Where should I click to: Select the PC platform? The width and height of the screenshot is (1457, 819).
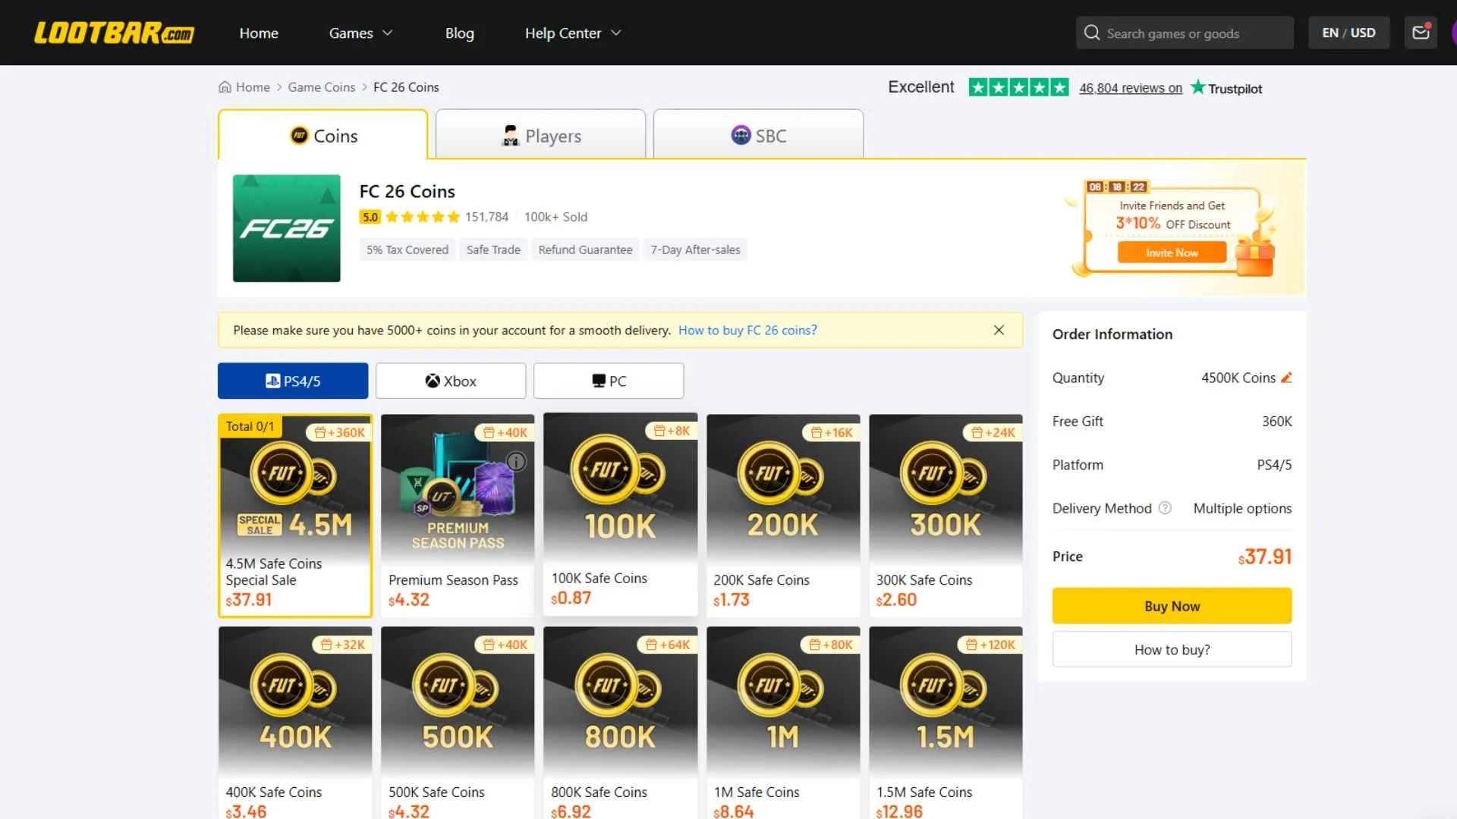point(609,381)
